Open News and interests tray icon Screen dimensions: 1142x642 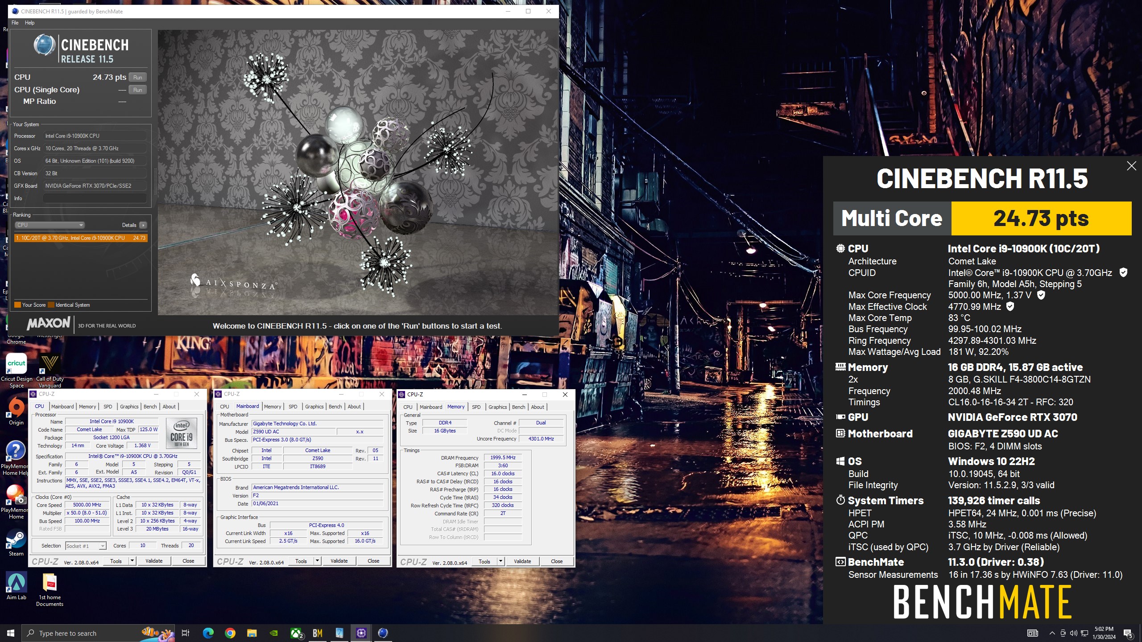[1032, 633]
